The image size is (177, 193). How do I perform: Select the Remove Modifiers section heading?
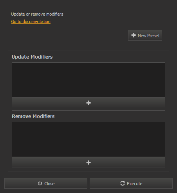33,116
